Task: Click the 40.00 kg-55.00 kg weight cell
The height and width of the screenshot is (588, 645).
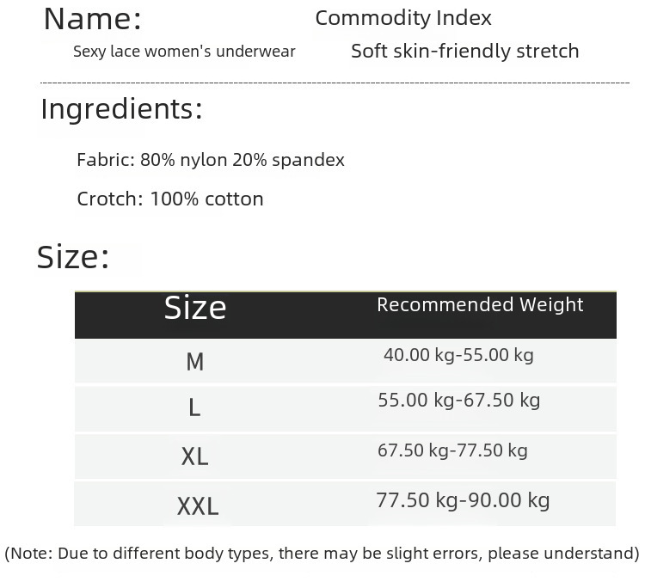Action: point(458,355)
